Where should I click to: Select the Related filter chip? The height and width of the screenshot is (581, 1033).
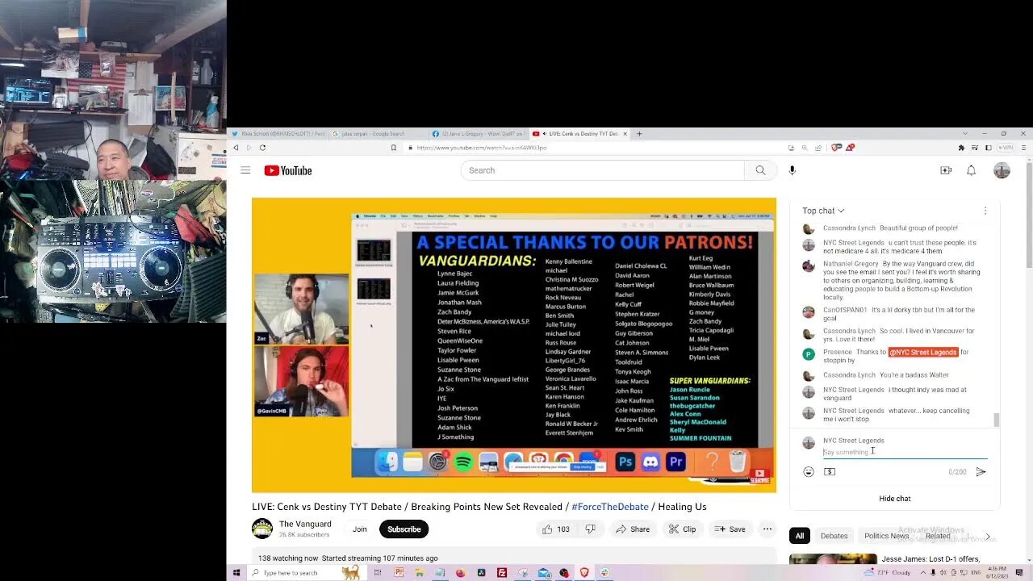[x=938, y=536]
